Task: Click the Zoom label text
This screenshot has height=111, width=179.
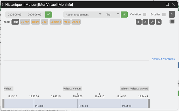Action: (7, 22)
